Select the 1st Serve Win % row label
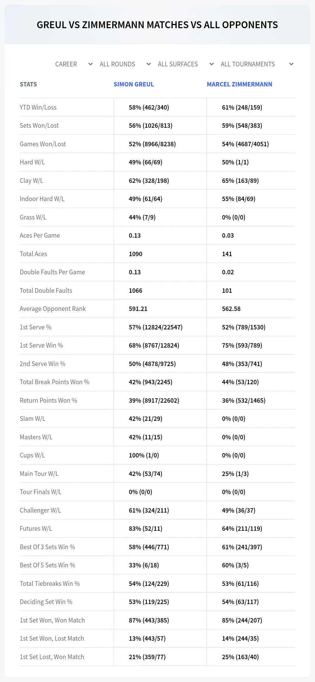Viewport: 315px width, 682px height. [x=41, y=345]
